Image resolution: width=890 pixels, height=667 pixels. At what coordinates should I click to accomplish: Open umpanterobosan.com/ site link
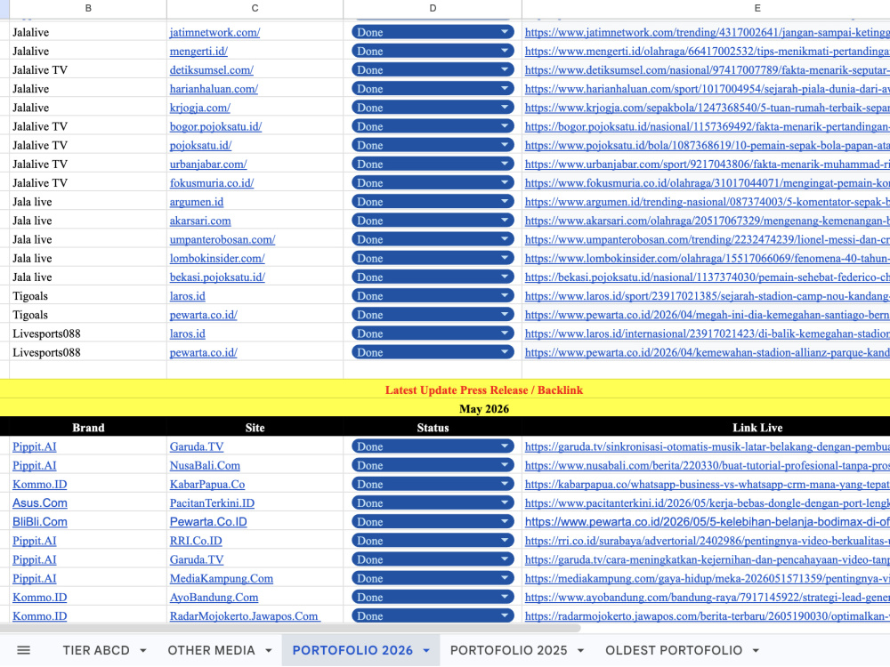[222, 239]
